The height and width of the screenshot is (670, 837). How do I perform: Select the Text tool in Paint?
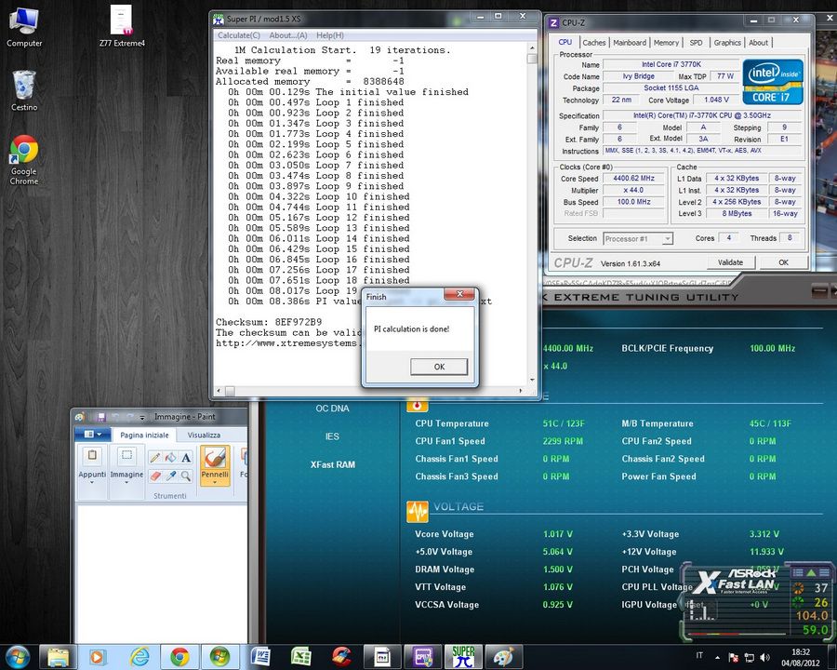coord(186,457)
